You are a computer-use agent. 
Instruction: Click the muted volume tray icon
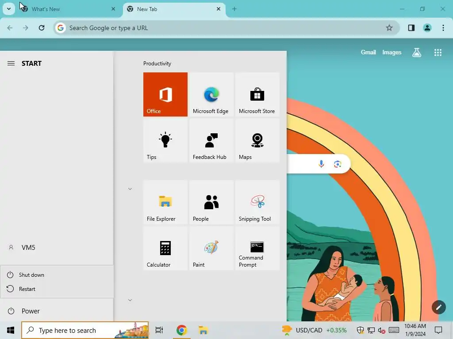[x=382, y=330]
